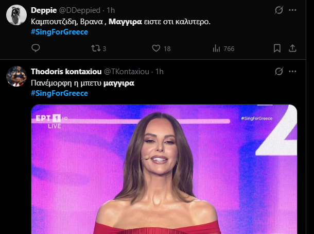This screenshot has height=234, width=314.
Task: Click #SingForGreece hashtag in Deppie's tweet
Action: pos(59,32)
